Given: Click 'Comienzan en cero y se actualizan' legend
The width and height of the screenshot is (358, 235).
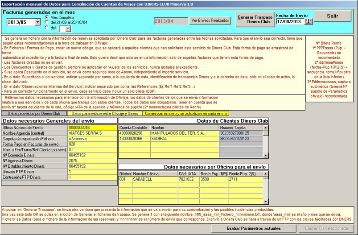Looking at the screenshot, I should [x=186, y=114].
